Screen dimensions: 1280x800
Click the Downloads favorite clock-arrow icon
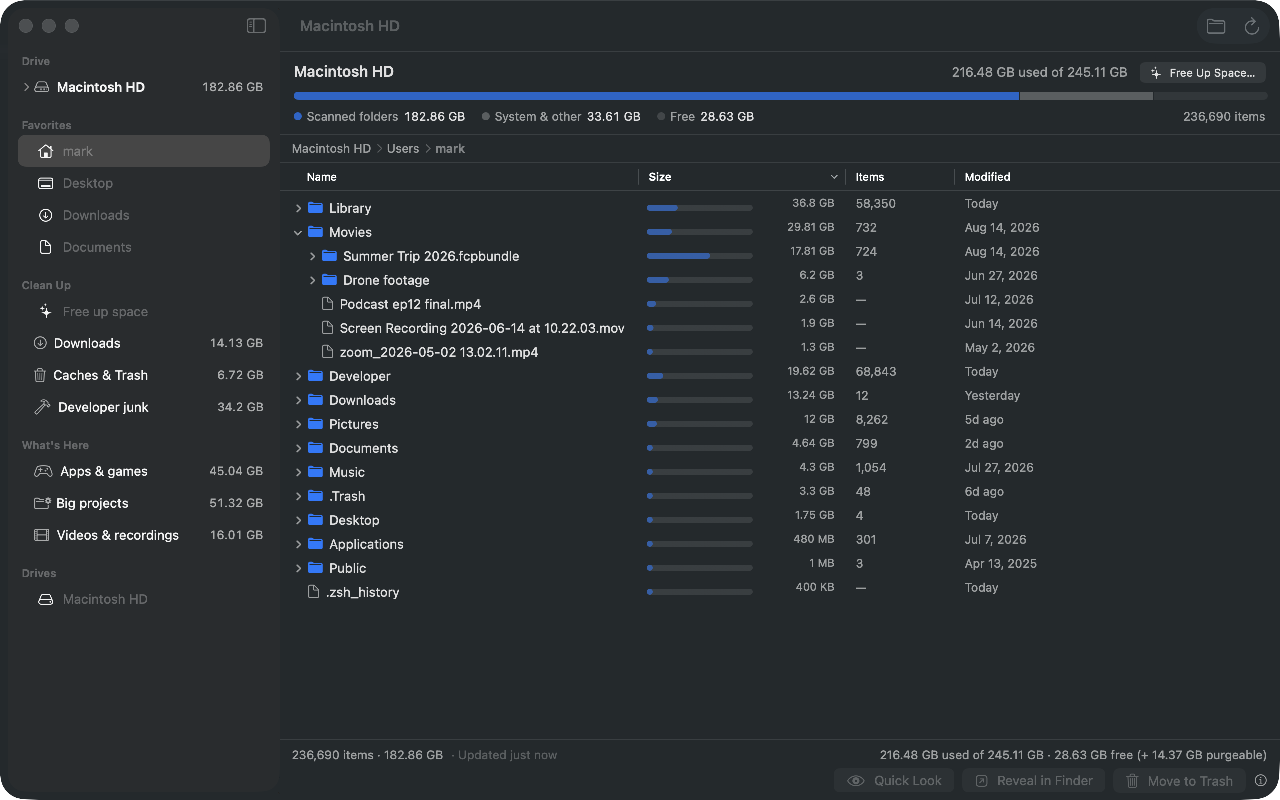tap(46, 215)
